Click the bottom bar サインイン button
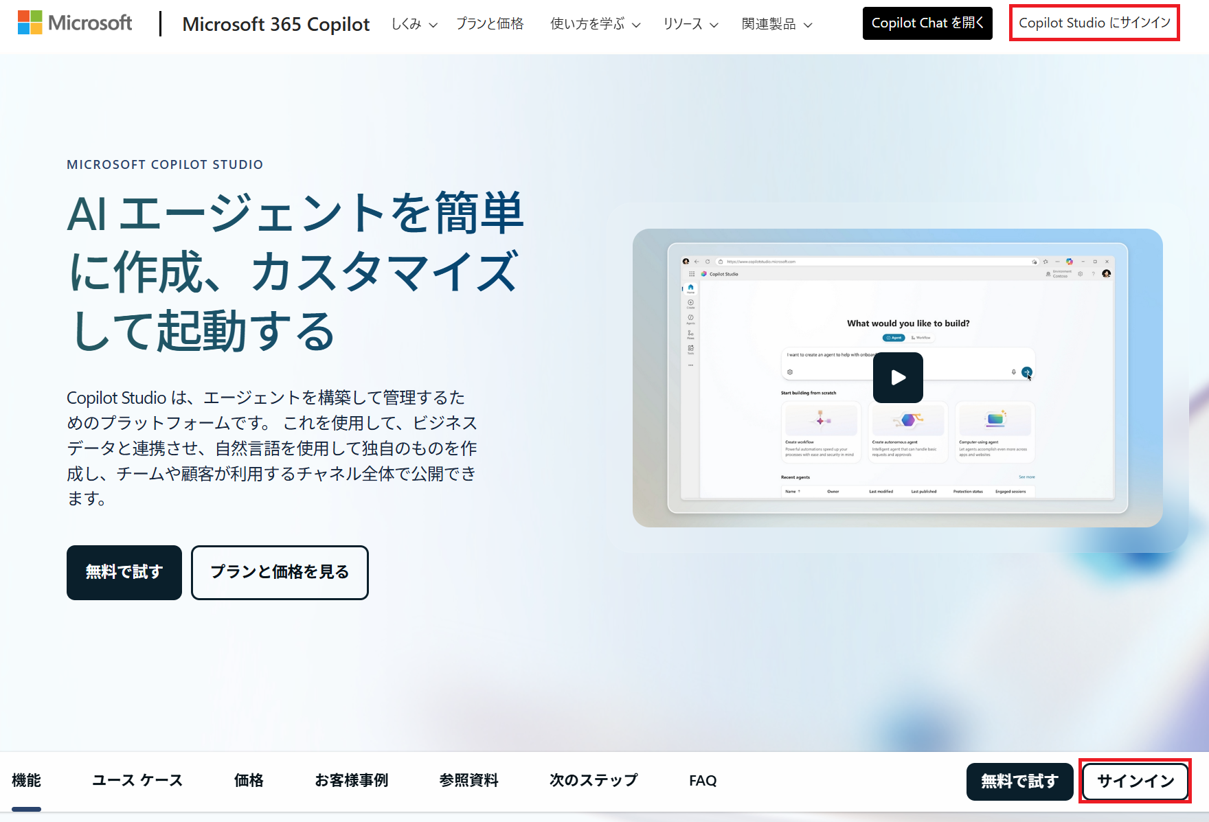 click(1135, 781)
